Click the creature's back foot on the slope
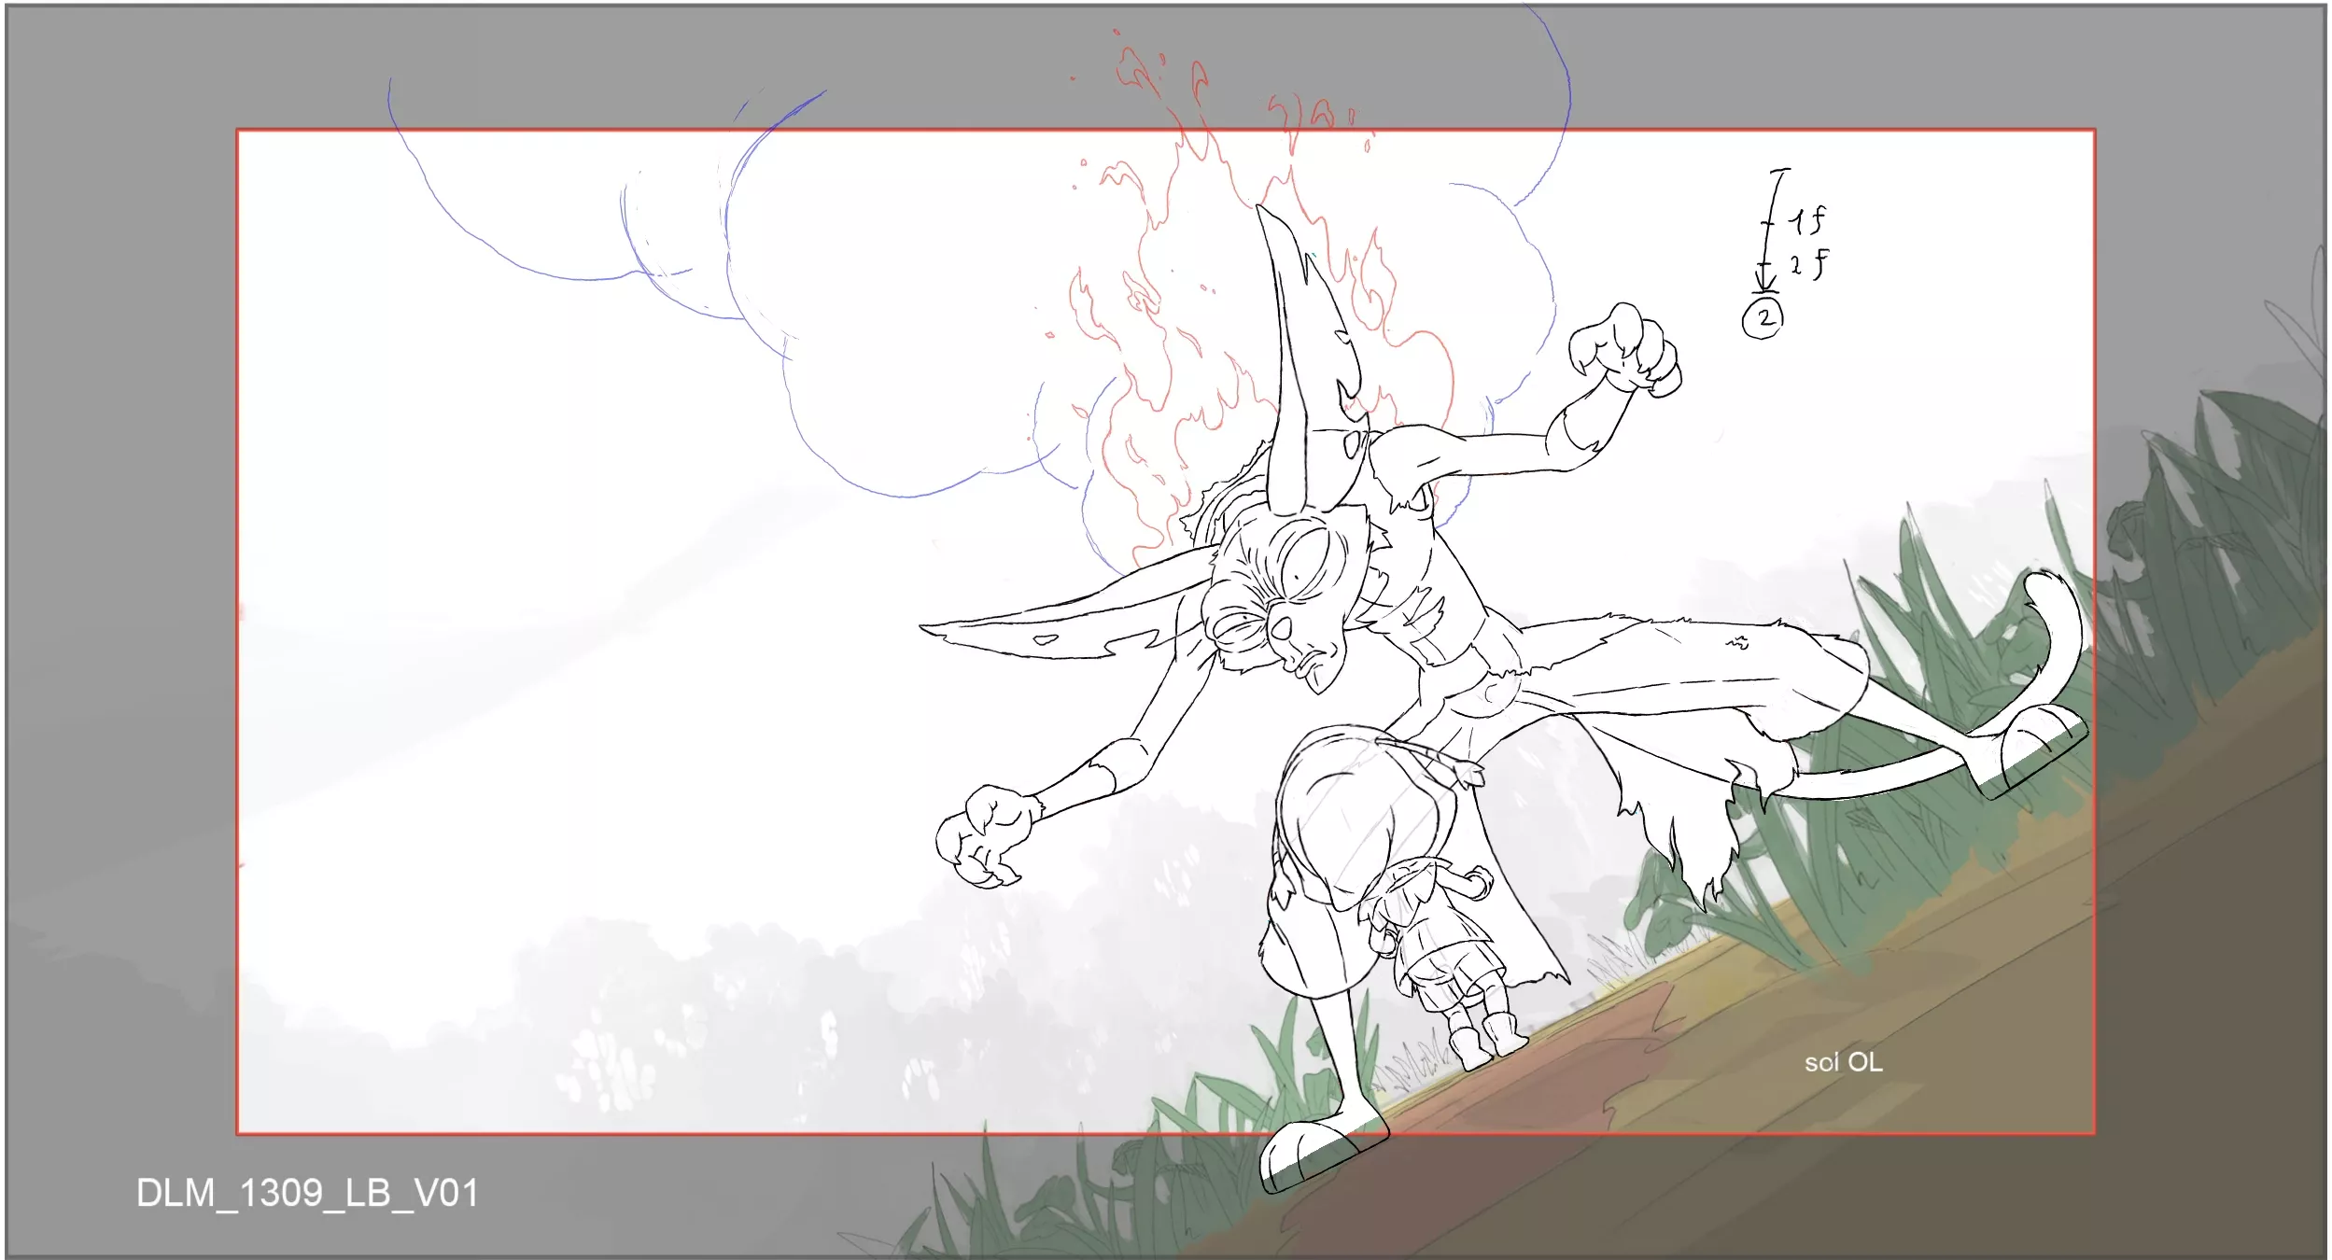The image size is (2332, 1260). click(2035, 747)
